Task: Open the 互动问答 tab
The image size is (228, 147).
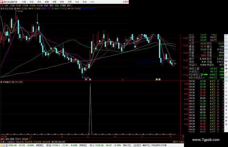Action: [x=46, y=142]
